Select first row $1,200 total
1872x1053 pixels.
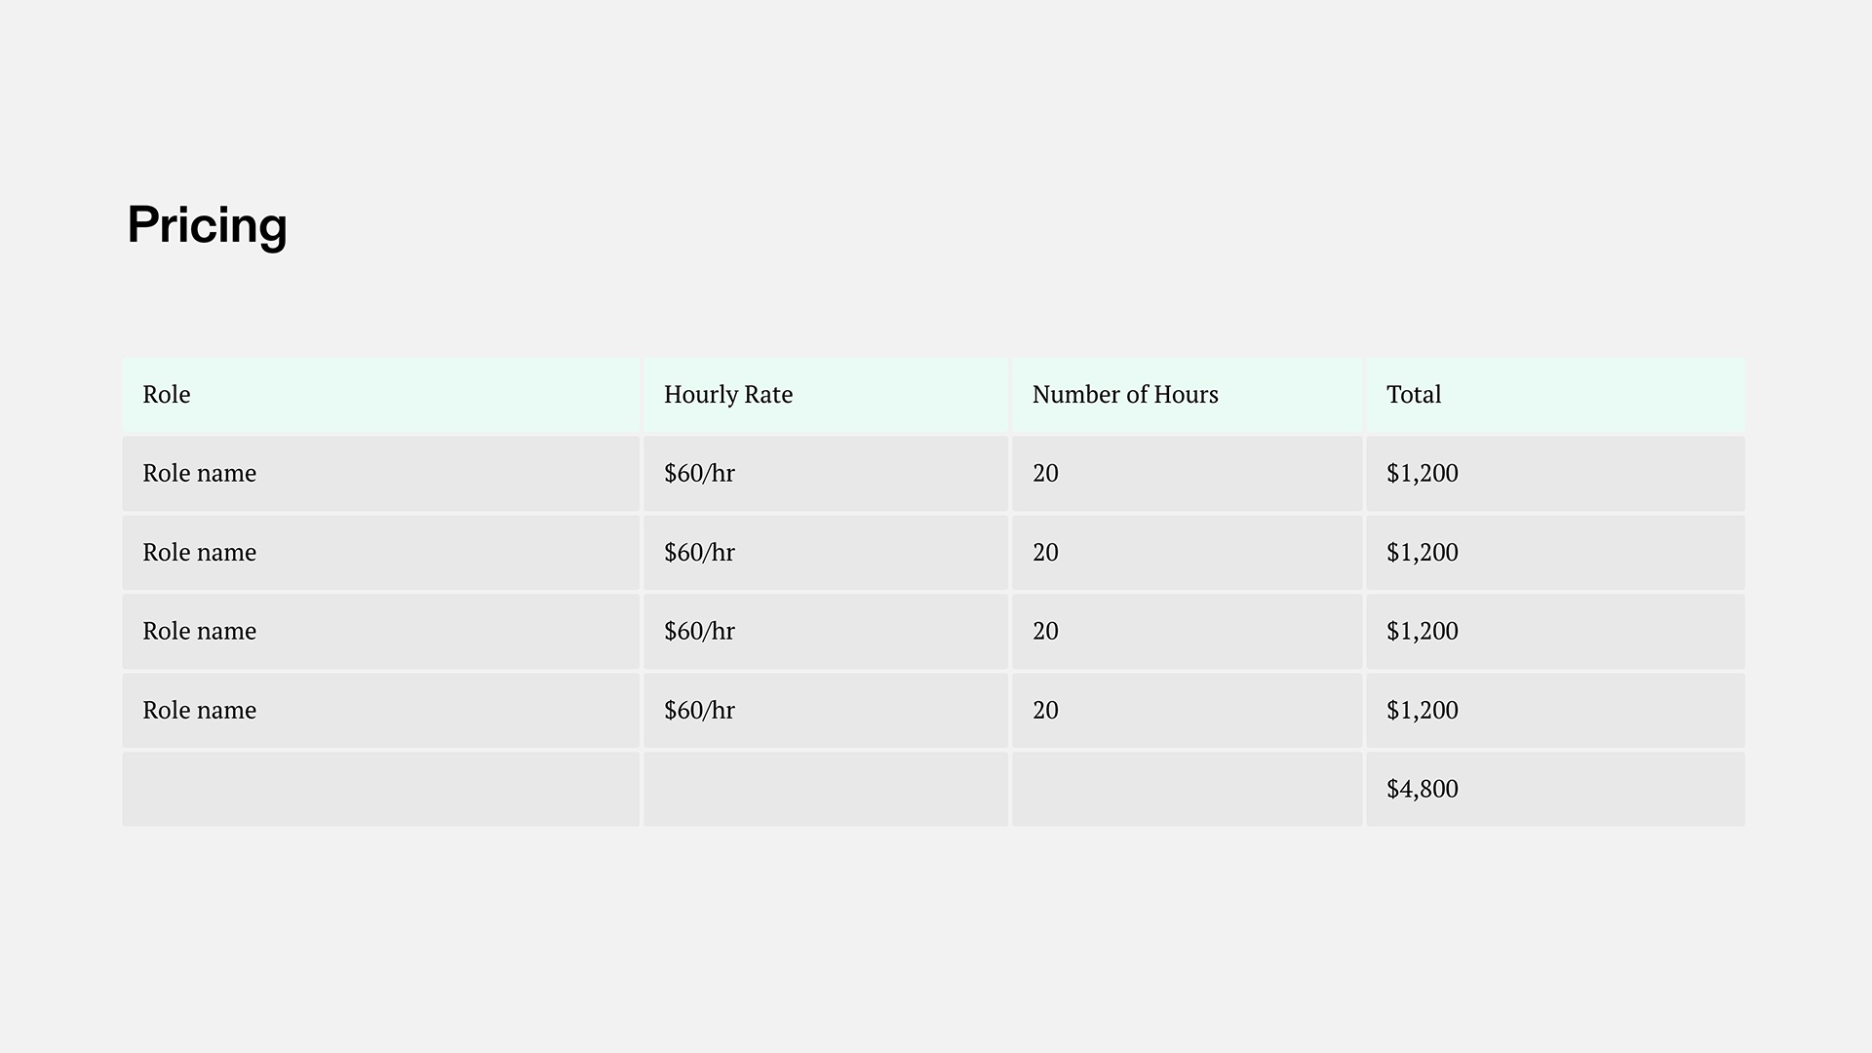[1422, 474]
